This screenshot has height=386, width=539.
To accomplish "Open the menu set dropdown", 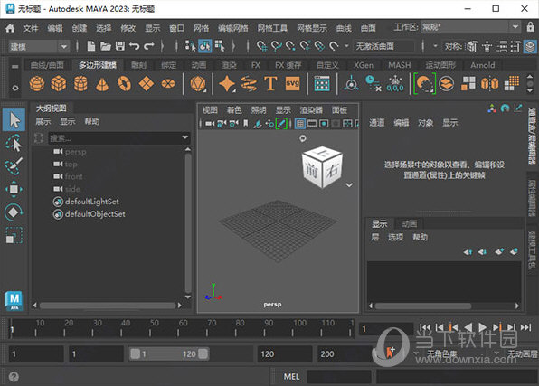I will pyautogui.click(x=63, y=46).
